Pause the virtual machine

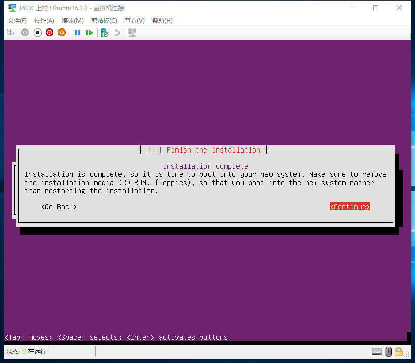click(x=77, y=33)
